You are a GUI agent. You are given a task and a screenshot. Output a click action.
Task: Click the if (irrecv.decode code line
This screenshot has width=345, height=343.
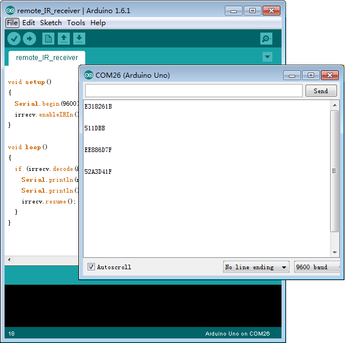pyautogui.click(x=47, y=169)
